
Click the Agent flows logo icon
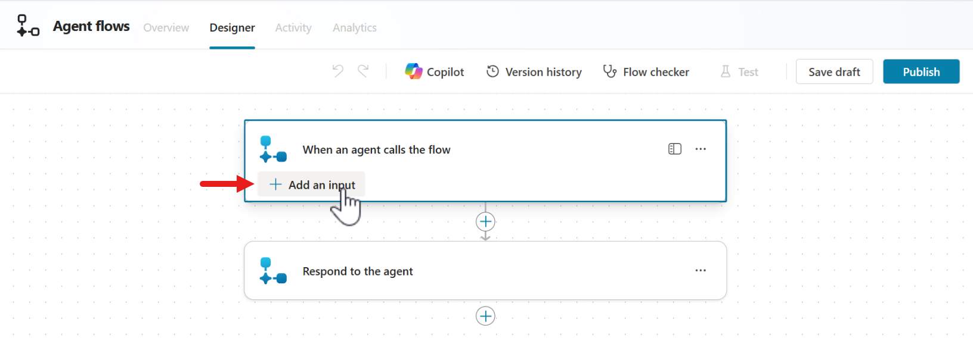(28, 26)
